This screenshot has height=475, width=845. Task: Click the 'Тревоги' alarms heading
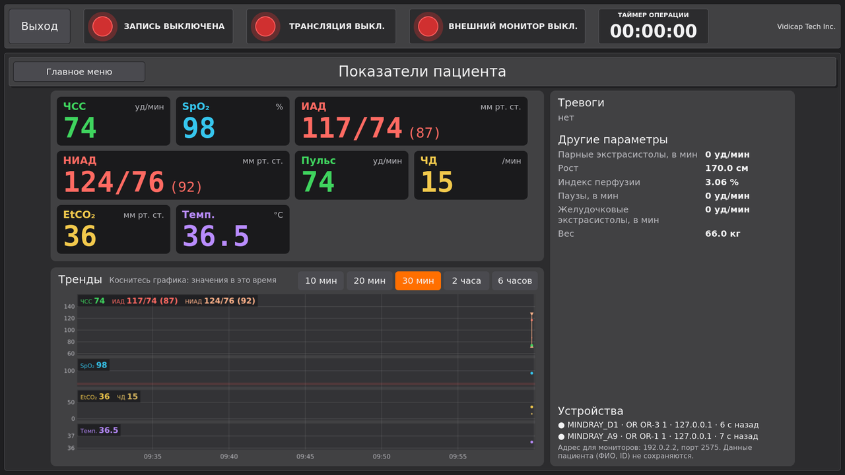point(581,103)
